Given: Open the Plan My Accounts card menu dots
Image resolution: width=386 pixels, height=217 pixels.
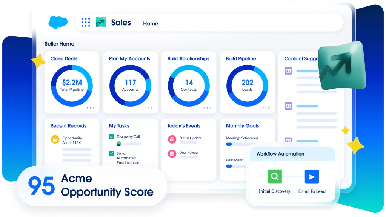Looking at the screenshot, I should pos(149,108).
